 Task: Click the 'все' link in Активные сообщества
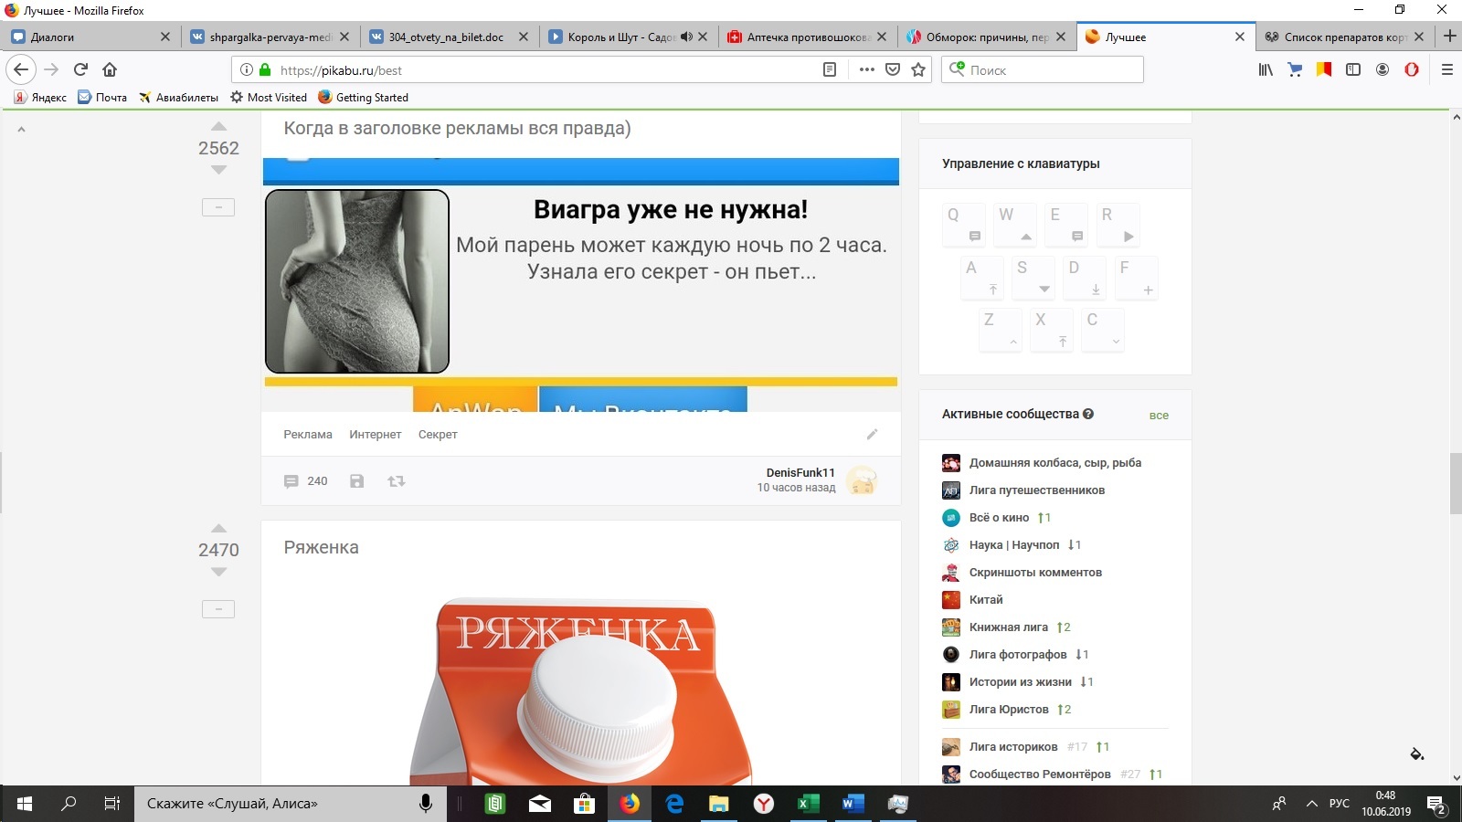[x=1159, y=415]
